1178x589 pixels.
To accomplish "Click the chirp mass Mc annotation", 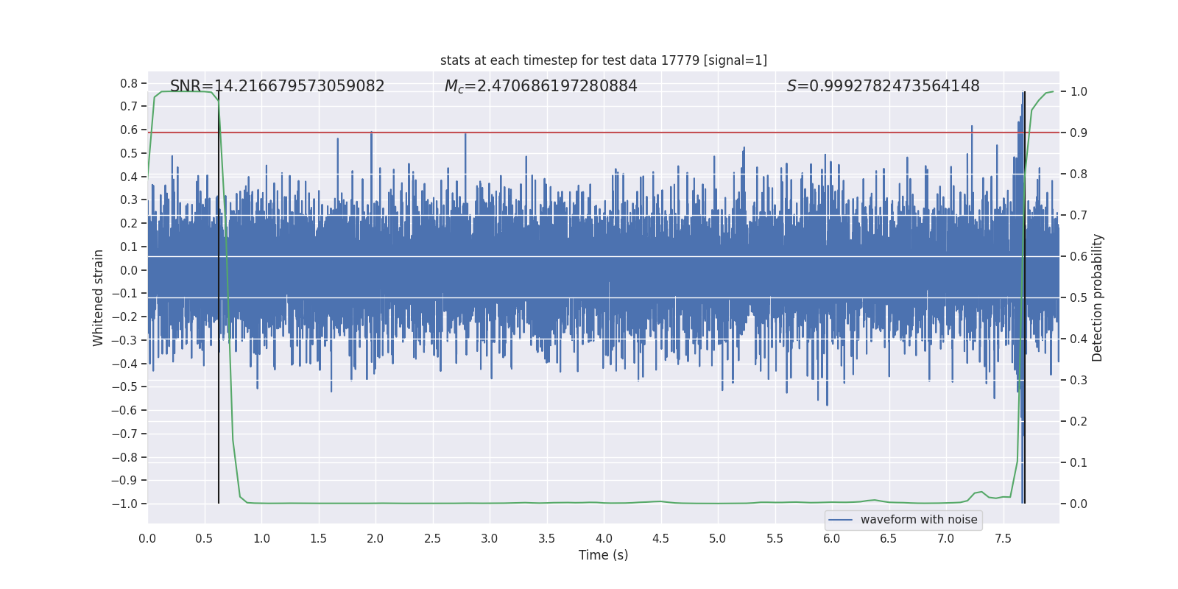I will pos(540,86).
